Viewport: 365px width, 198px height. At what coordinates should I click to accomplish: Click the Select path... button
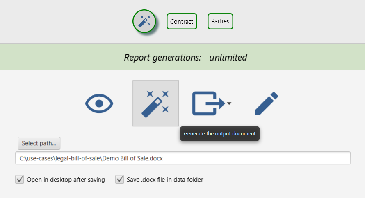pyautogui.click(x=39, y=143)
